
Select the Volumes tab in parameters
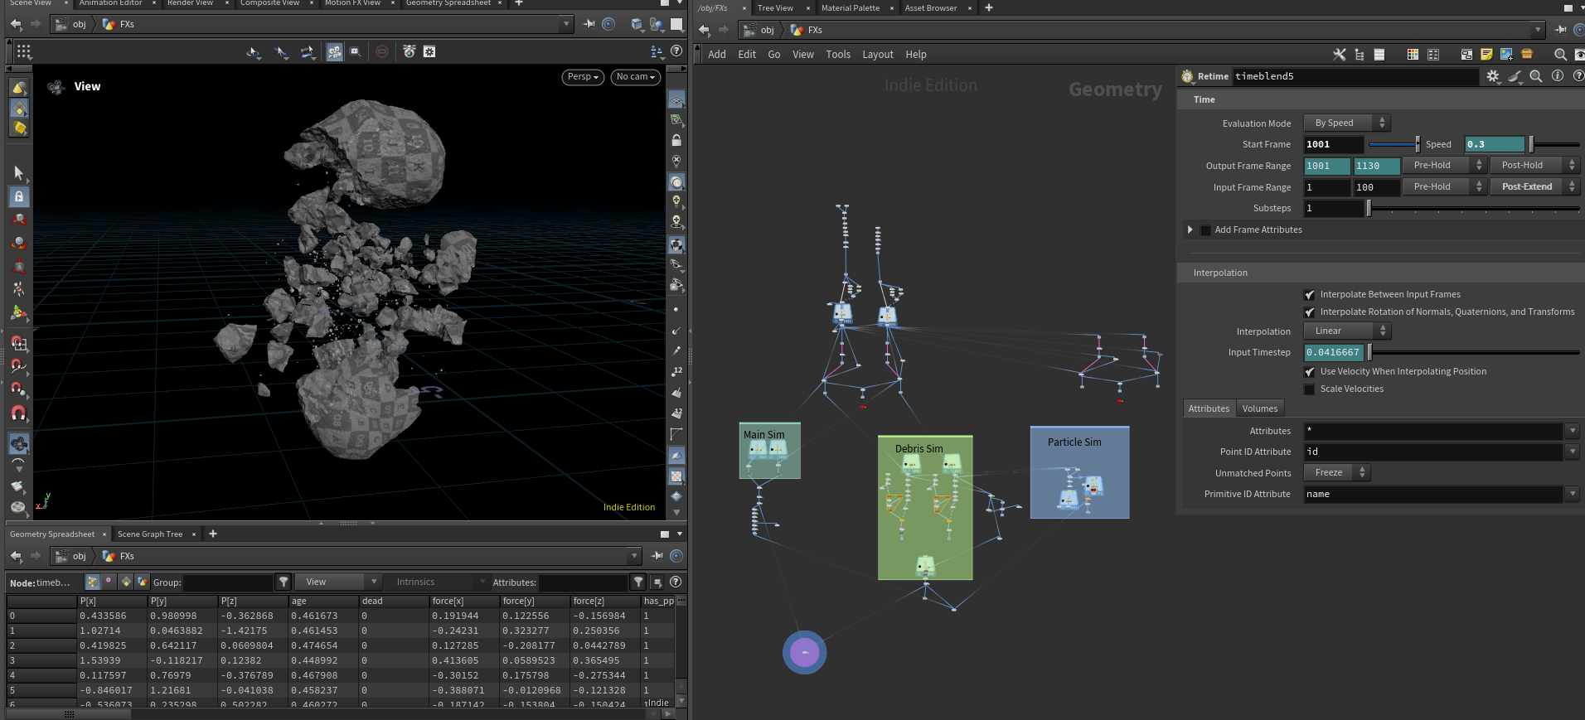tap(1259, 408)
